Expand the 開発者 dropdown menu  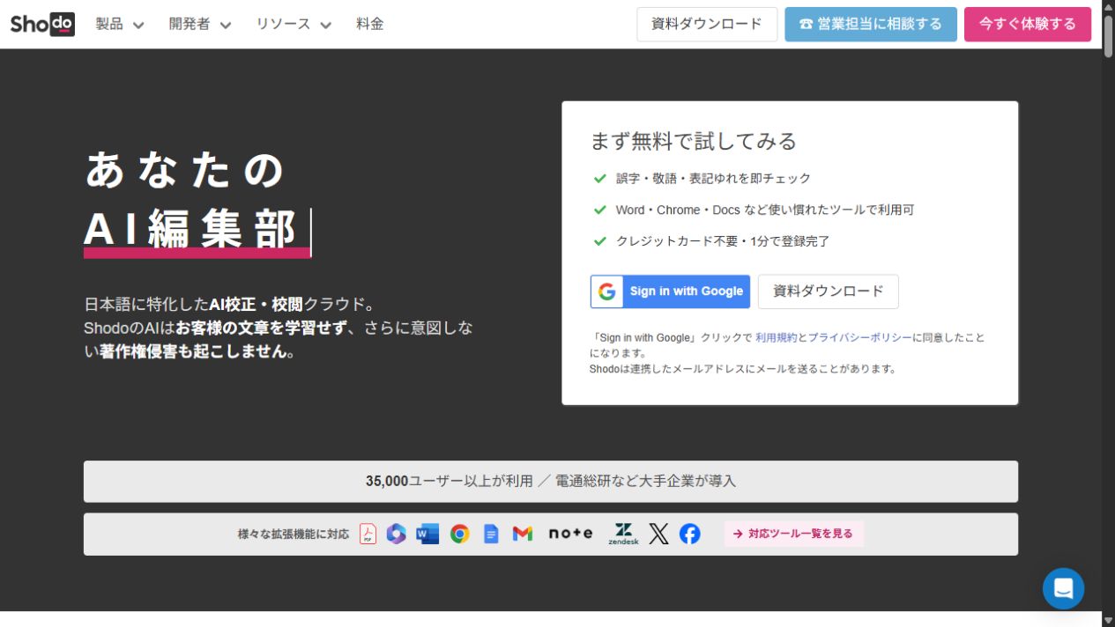[200, 24]
